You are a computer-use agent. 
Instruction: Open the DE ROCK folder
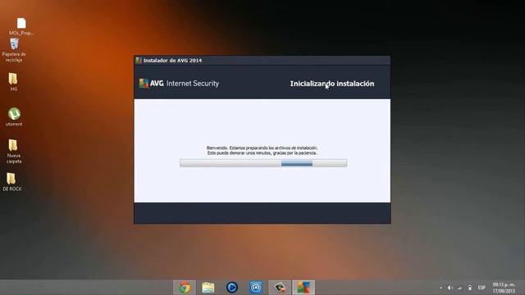click(12, 182)
